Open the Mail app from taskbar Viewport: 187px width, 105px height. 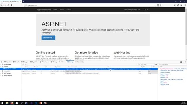click(17, 103)
